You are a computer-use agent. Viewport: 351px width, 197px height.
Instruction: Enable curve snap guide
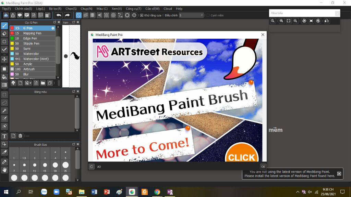(x=120, y=15)
